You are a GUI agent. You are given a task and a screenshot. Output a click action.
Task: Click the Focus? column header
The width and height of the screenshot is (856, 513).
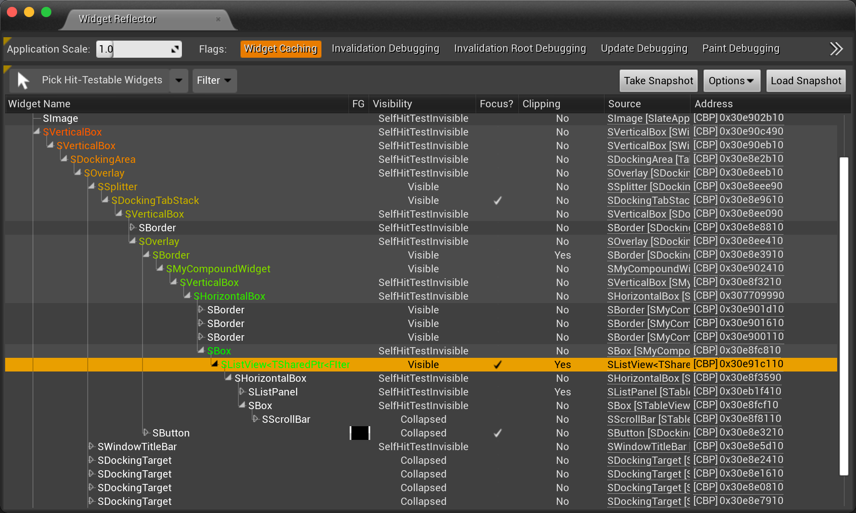[x=496, y=104]
